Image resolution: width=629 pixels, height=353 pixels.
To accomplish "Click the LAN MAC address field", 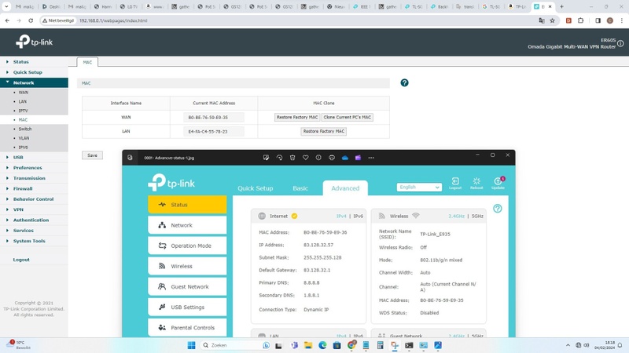I will [x=213, y=131].
